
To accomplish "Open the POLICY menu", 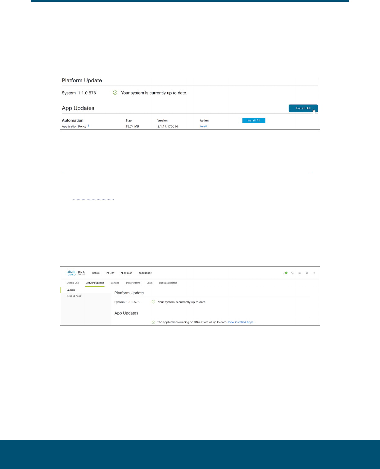I will 111,273.
